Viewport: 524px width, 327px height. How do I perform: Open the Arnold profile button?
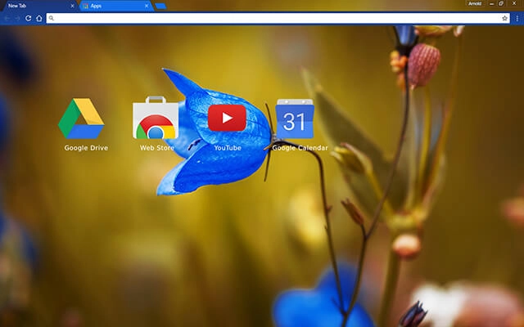(x=475, y=3)
